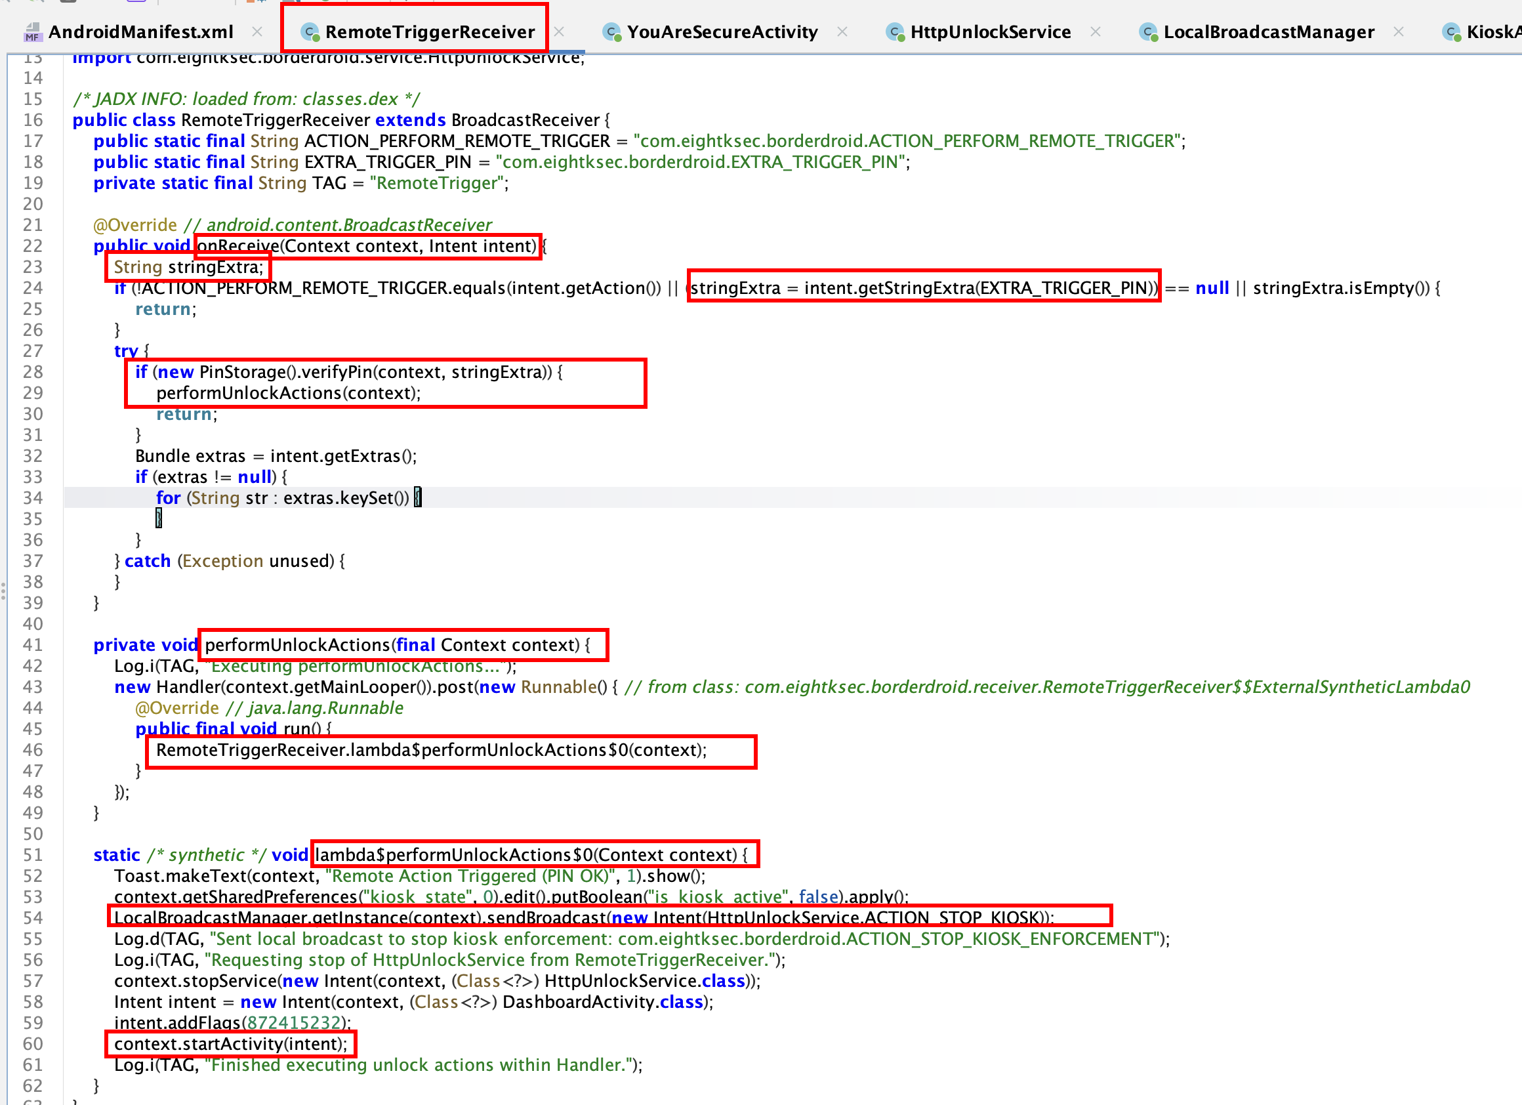The width and height of the screenshot is (1522, 1105).
Task: Click line number 51 in the gutter
Action: pos(33,855)
